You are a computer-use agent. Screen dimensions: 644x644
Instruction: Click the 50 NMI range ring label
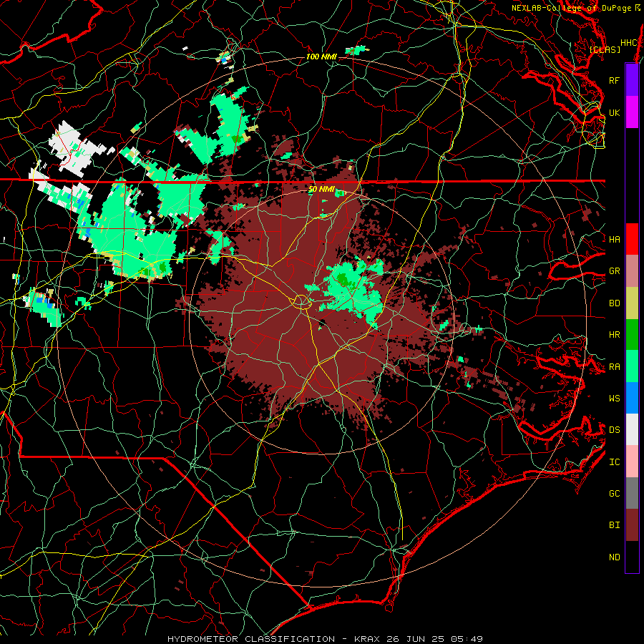[x=321, y=190]
